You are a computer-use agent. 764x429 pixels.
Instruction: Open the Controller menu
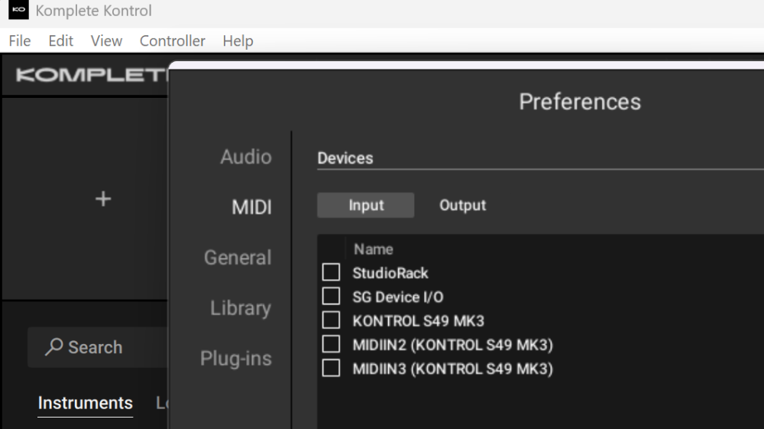[173, 41]
